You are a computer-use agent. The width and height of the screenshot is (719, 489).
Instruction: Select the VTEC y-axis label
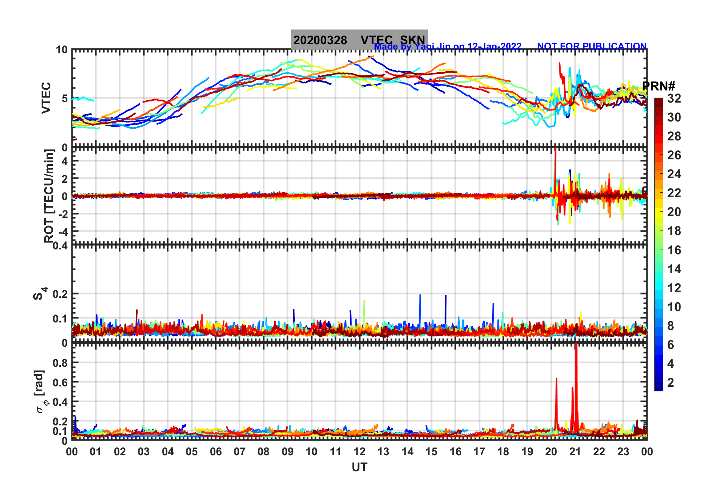point(46,98)
